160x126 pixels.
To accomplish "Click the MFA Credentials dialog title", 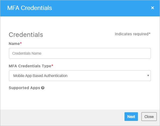I will click(30, 8).
